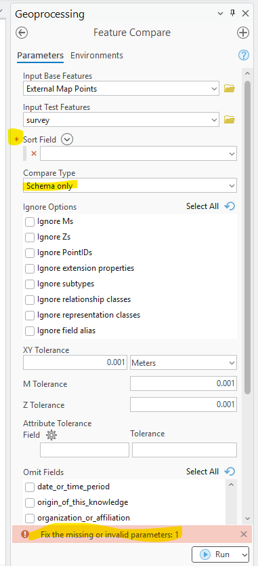Click the Fix the missing parameters message
The image size is (258, 566).
110,535
